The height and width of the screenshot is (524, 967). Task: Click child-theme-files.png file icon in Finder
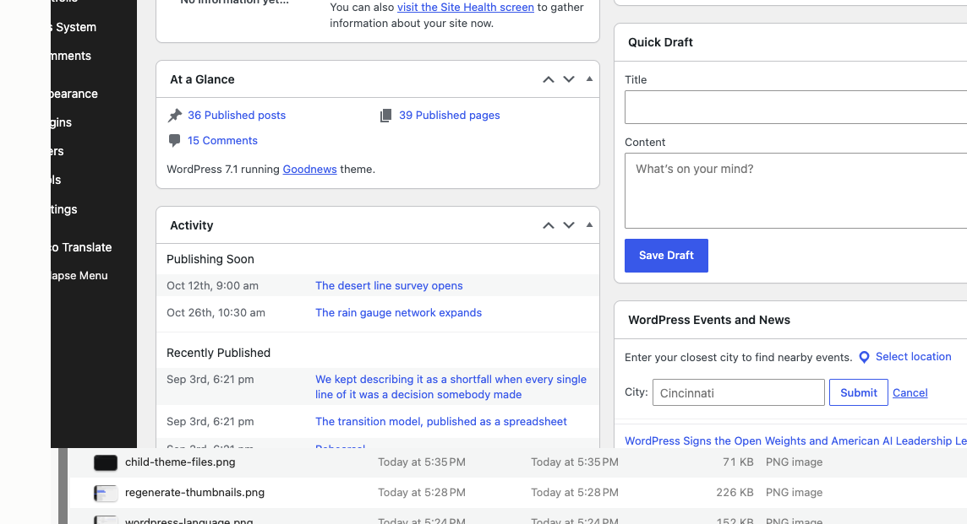[106, 462]
